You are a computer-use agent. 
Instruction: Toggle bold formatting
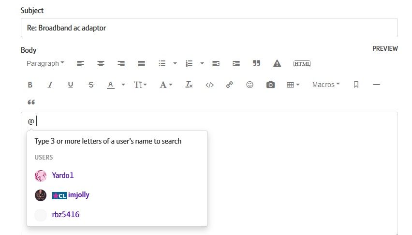(x=30, y=85)
